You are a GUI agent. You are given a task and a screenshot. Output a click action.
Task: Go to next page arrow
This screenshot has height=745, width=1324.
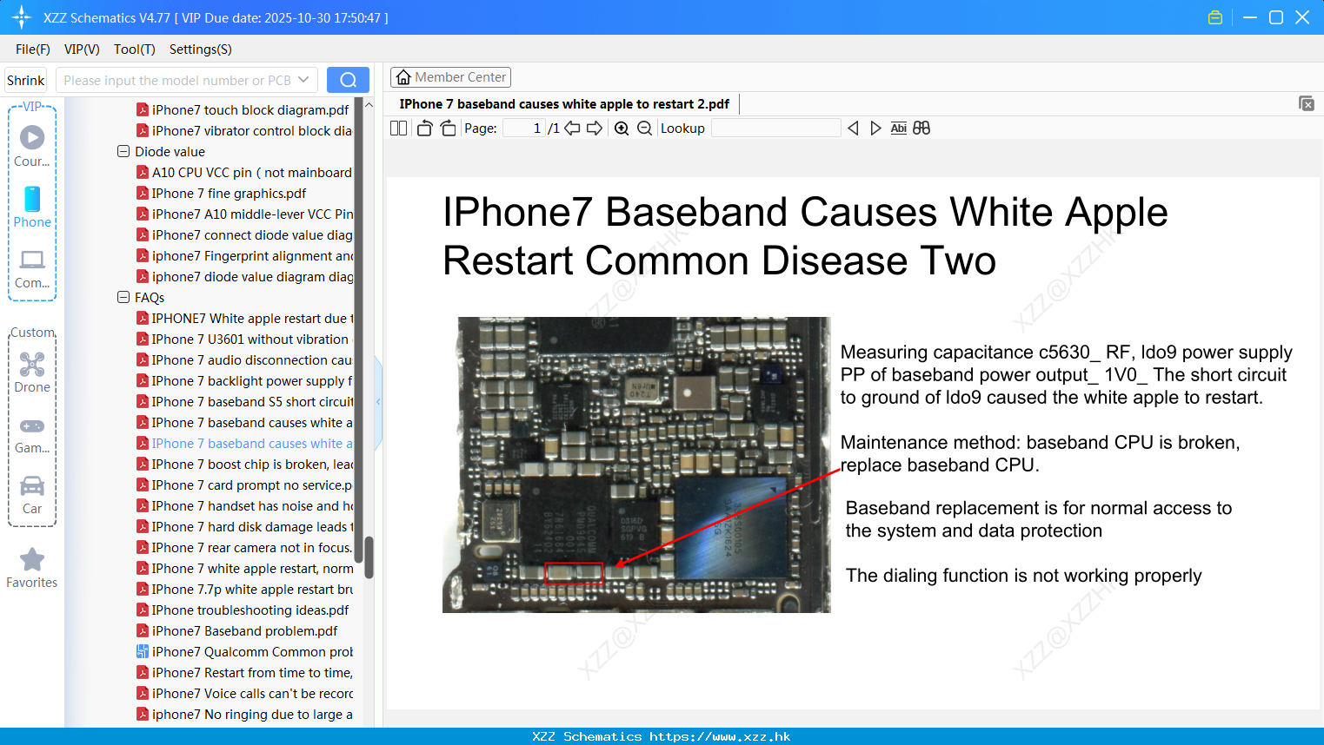tap(595, 129)
